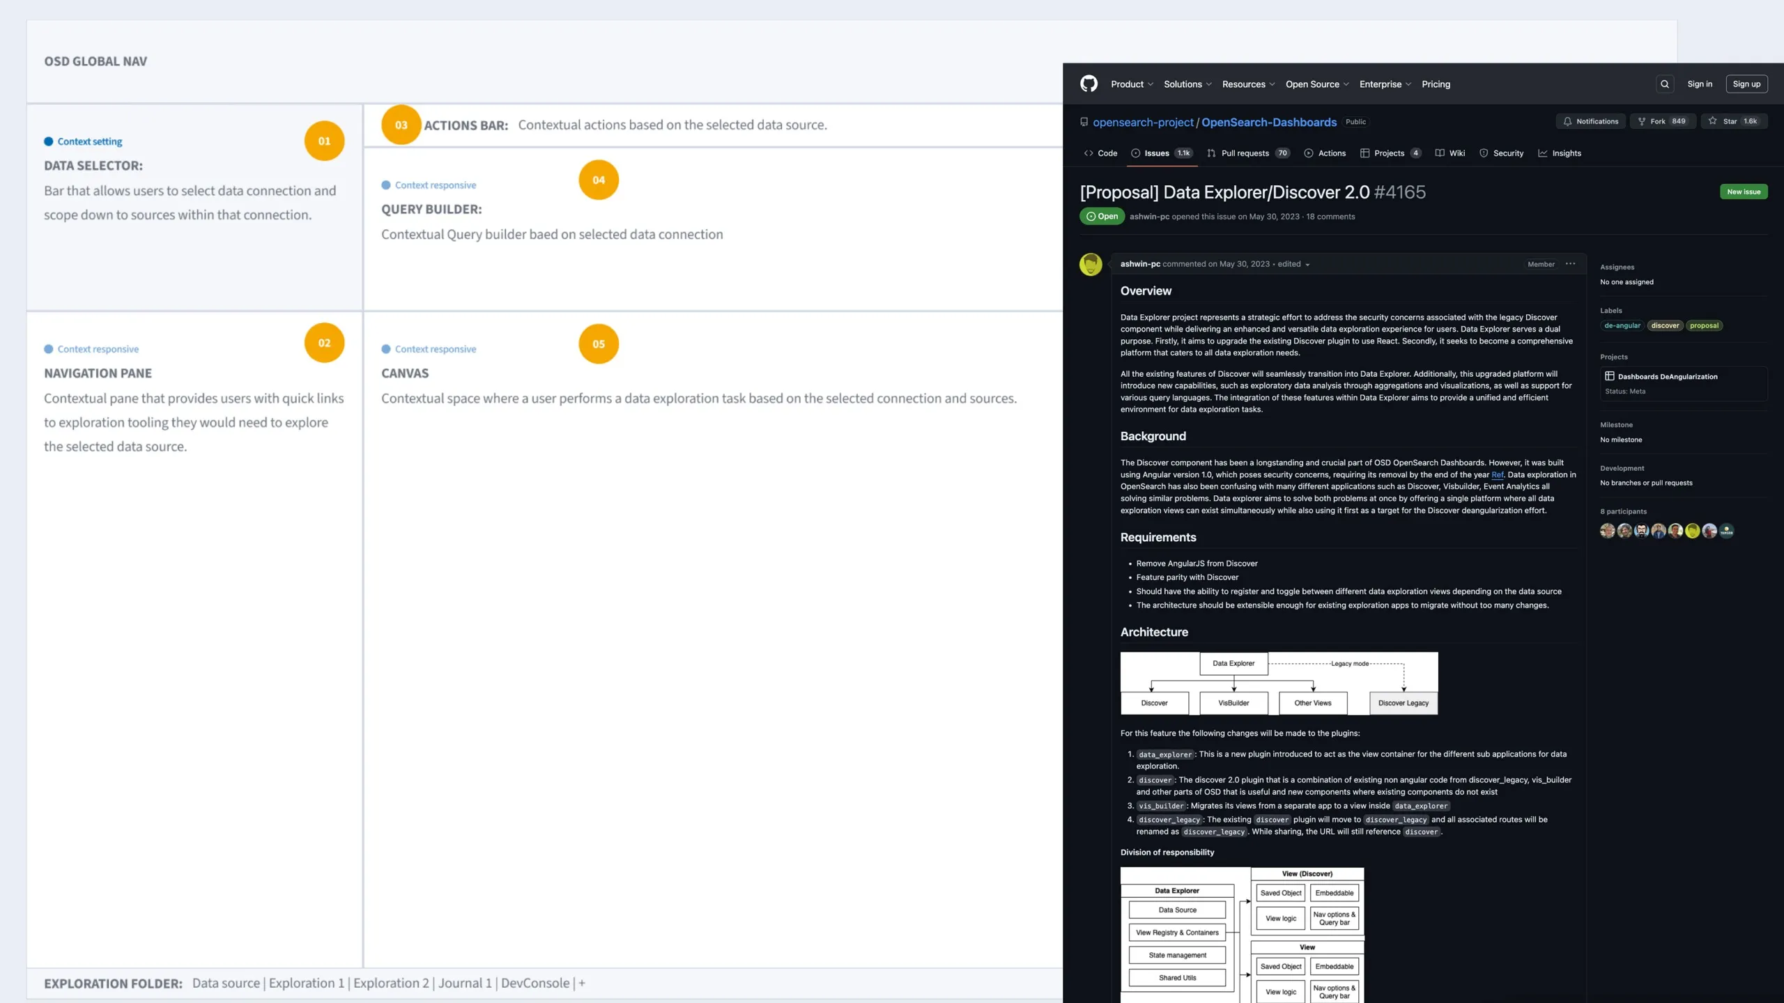
Task: Open the GitHub home logo
Action: pos(1089,84)
